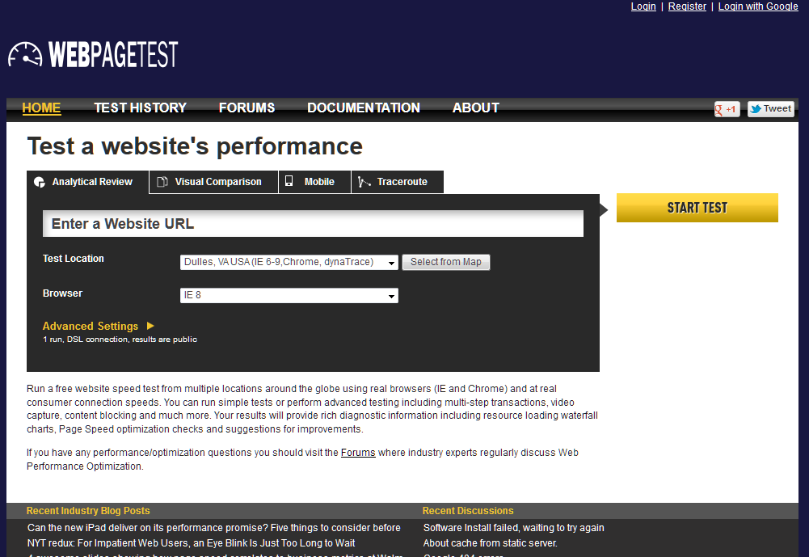Open About cache from static server discussion
Viewport: 809px width, 557px height.
click(x=490, y=543)
